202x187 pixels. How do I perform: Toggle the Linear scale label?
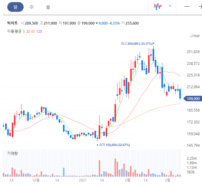tap(195, 36)
